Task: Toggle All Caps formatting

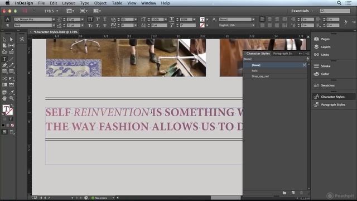Action: pos(90,20)
